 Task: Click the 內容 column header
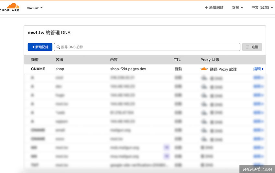point(114,59)
